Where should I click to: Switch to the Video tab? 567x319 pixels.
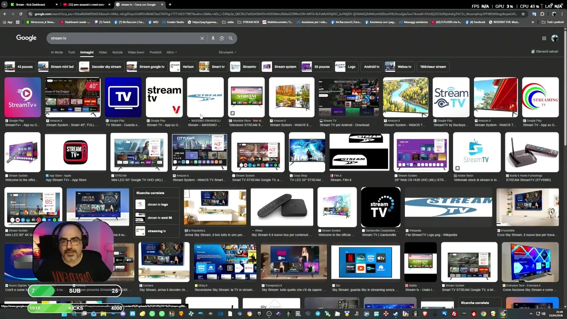pos(103,52)
